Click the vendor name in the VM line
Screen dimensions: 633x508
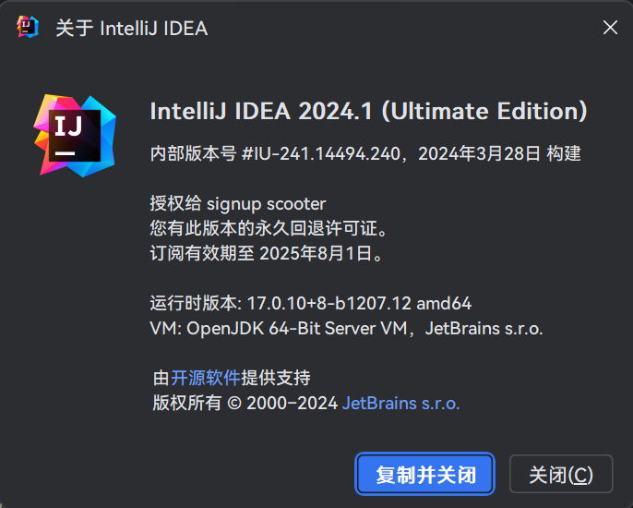484,328
